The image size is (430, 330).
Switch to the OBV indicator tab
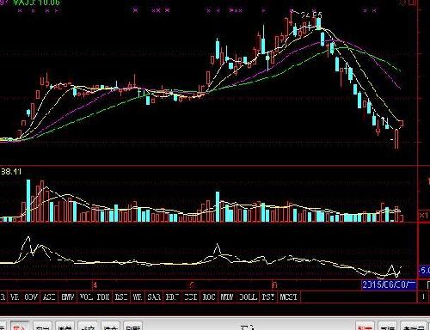pyautogui.click(x=31, y=296)
